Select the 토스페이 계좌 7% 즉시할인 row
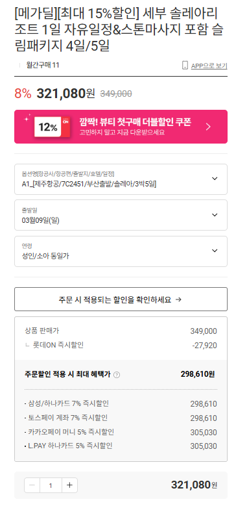The height and width of the screenshot is (508, 236). tap(121, 418)
